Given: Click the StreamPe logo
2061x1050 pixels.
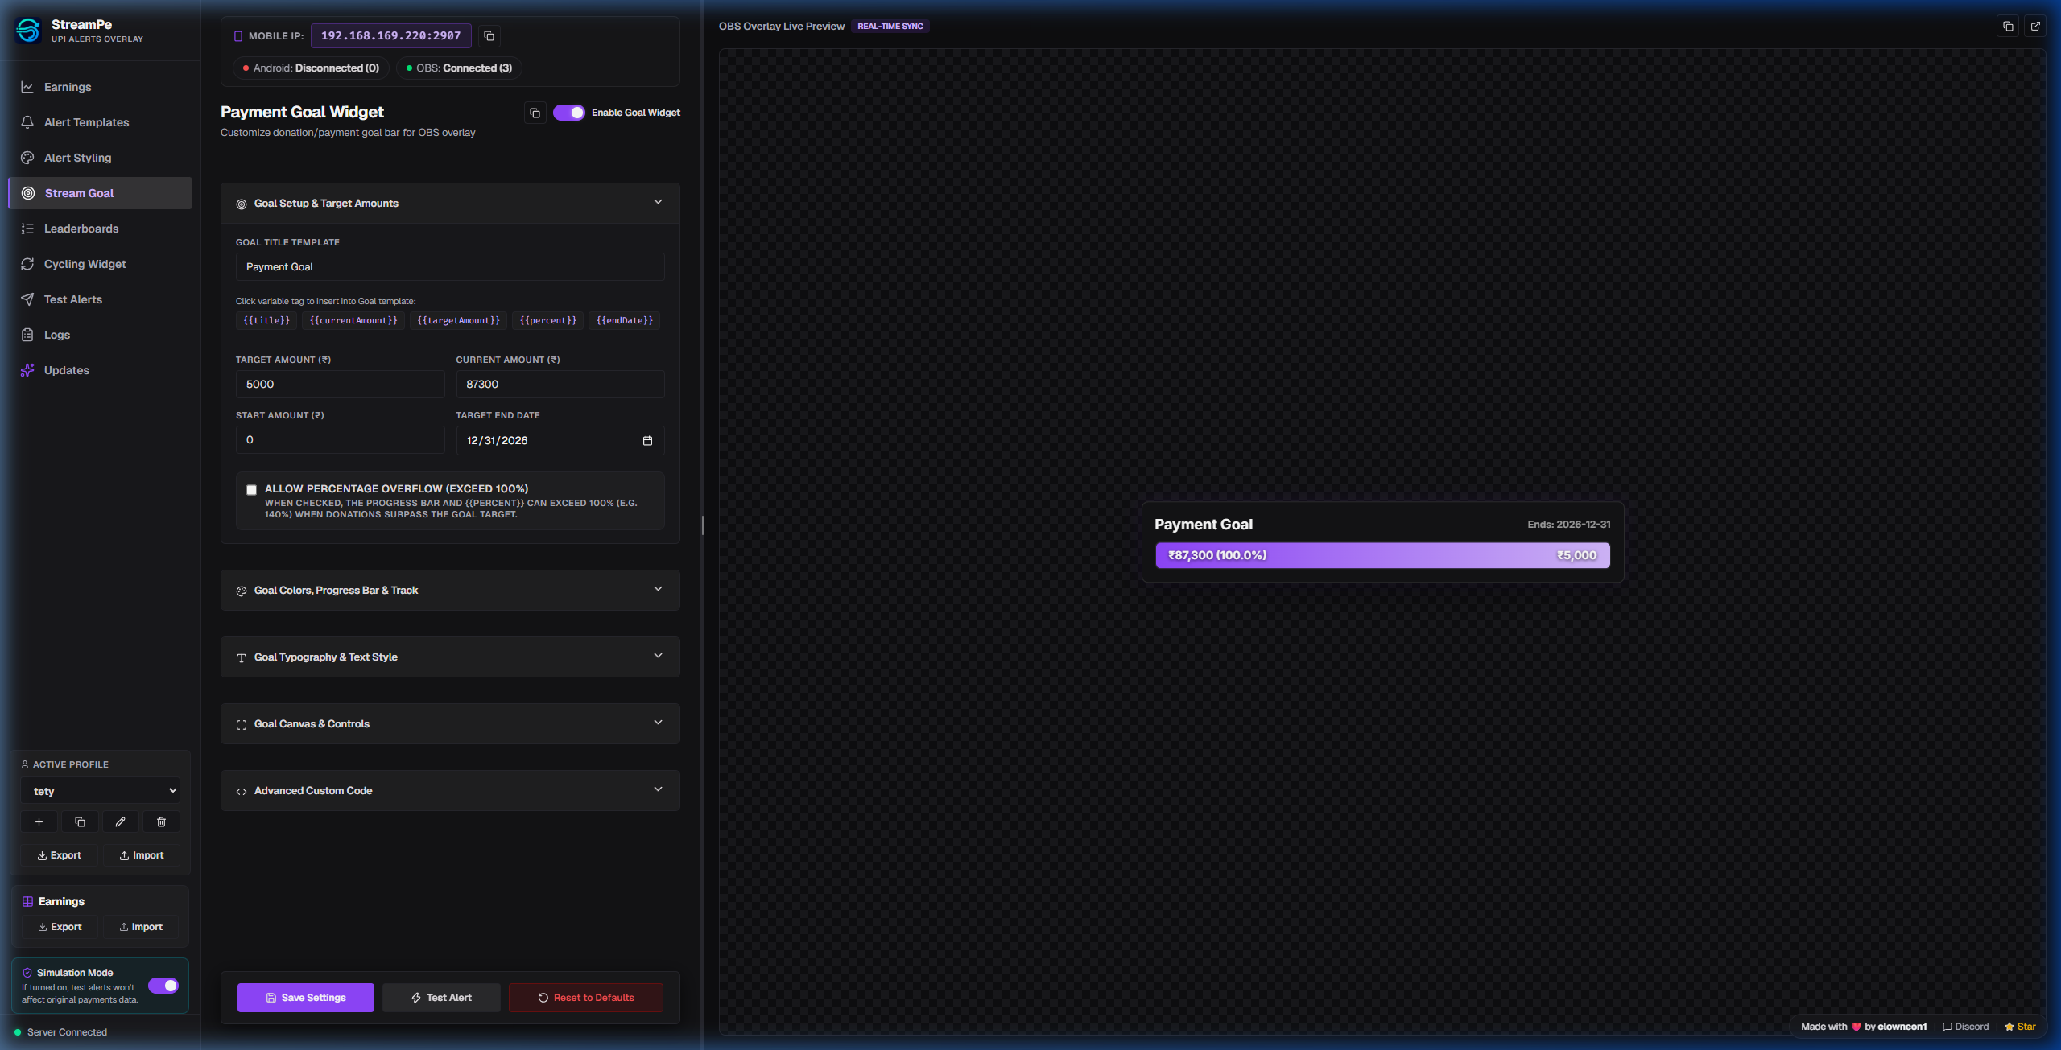Looking at the screenshot, I should tap(28, 31).
